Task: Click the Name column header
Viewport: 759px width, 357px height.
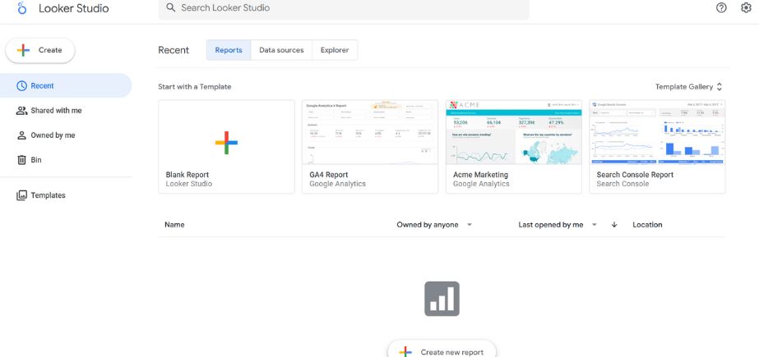Action: [x=174, y=225]
